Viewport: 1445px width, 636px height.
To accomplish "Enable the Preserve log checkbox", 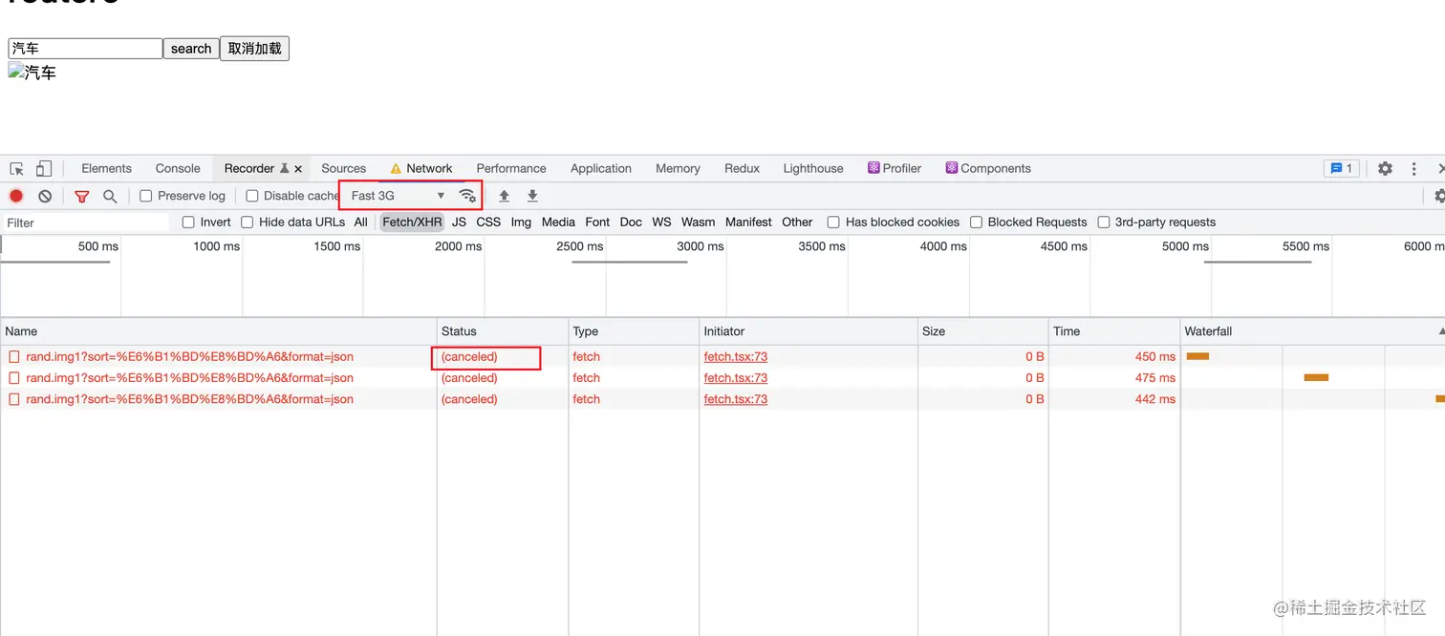I will point(146,196).
